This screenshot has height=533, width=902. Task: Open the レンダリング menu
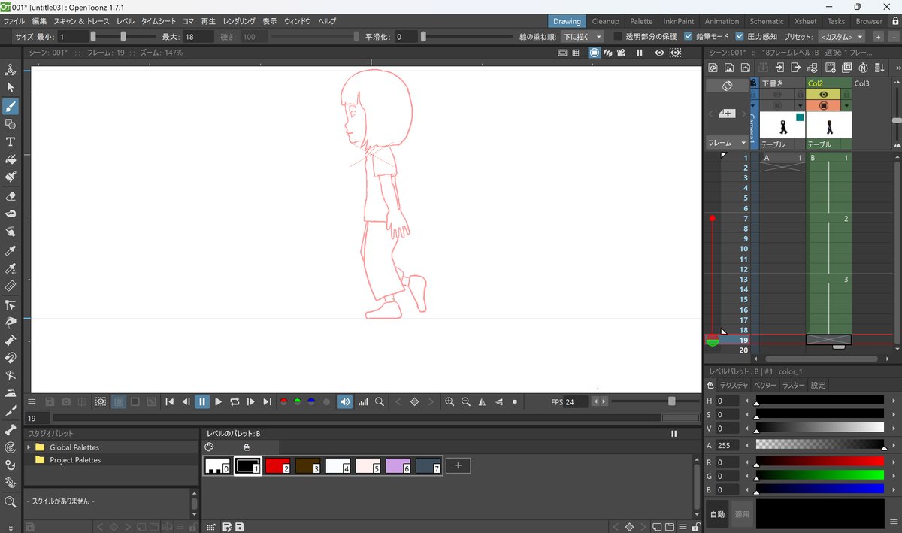coord(239,21)
